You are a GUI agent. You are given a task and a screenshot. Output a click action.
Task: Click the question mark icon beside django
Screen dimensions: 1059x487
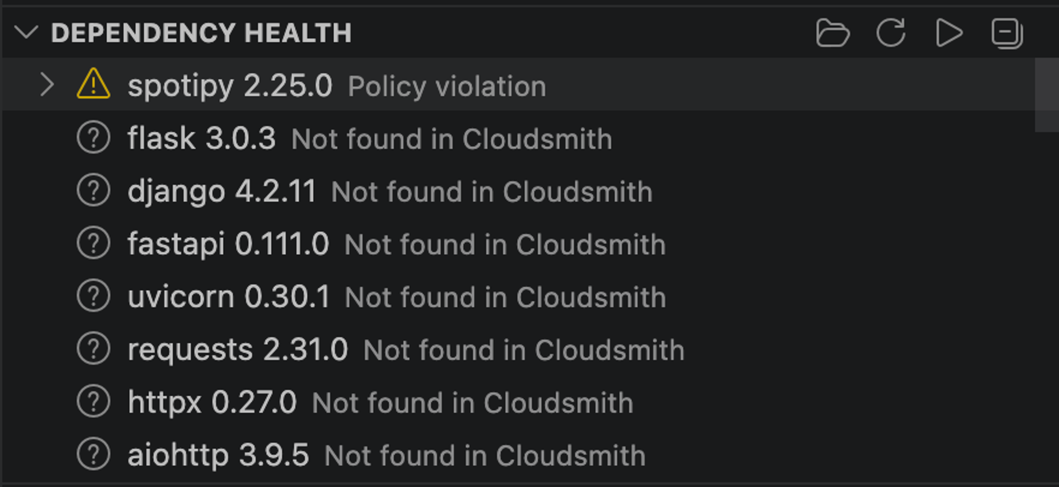tap(94, 191)
